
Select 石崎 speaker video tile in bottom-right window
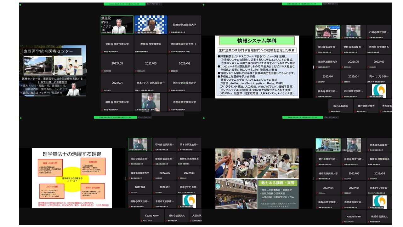[x=328, y=145]
